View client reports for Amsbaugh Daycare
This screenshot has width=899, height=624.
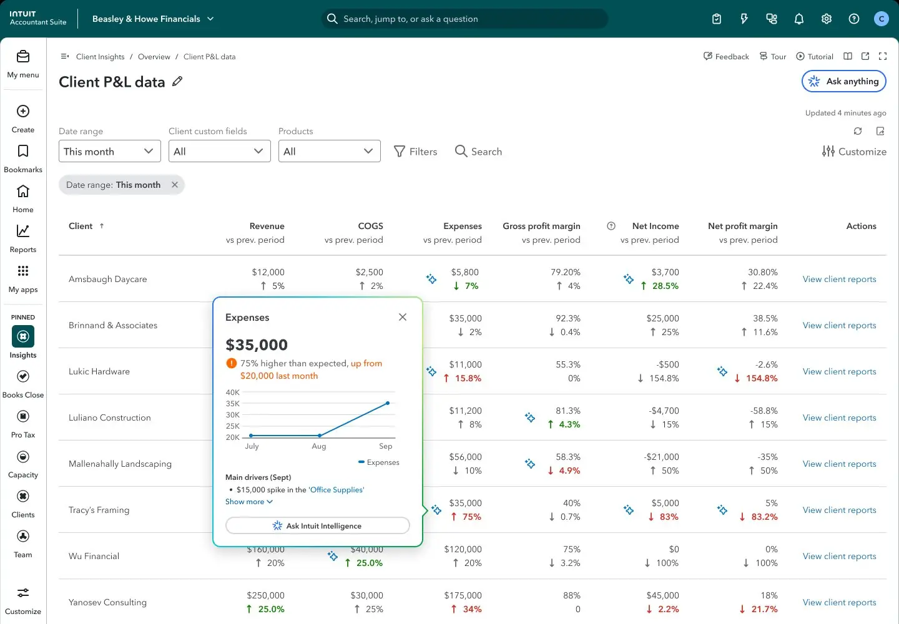pos(840,279)
